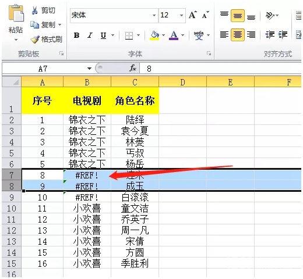Viewport: 303px width, 279px height.
Task: Toggle Italic formatting
Action: click(90, 35)
